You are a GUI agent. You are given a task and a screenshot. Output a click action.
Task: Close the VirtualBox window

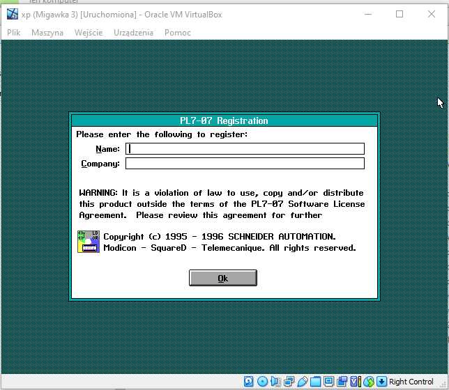point(432,14)
